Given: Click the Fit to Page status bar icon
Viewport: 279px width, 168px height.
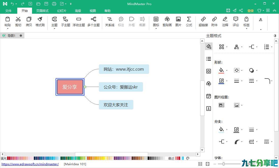Looking at the screenshot, I should 200,164.
